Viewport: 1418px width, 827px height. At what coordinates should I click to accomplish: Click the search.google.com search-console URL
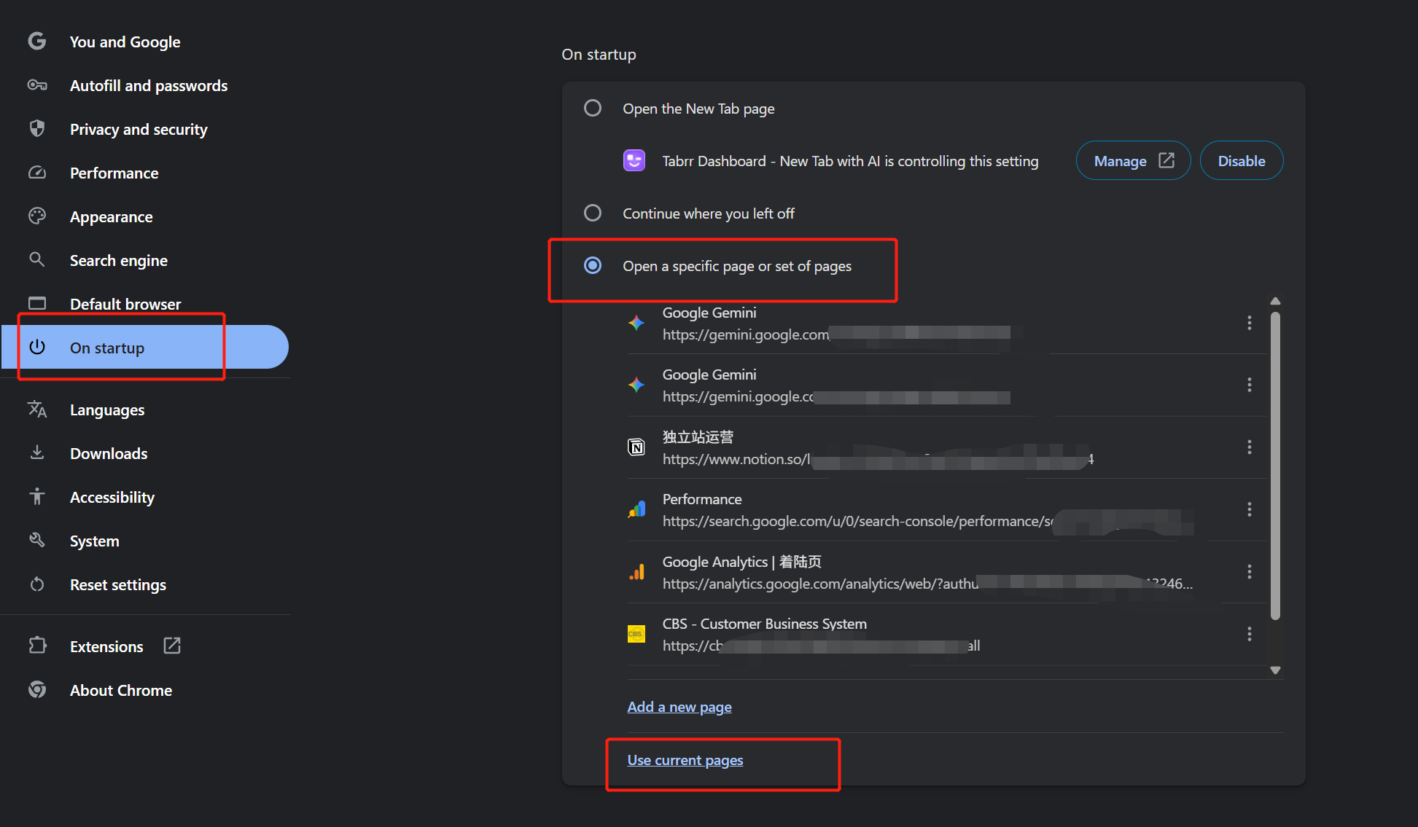[x=858, y=521]
